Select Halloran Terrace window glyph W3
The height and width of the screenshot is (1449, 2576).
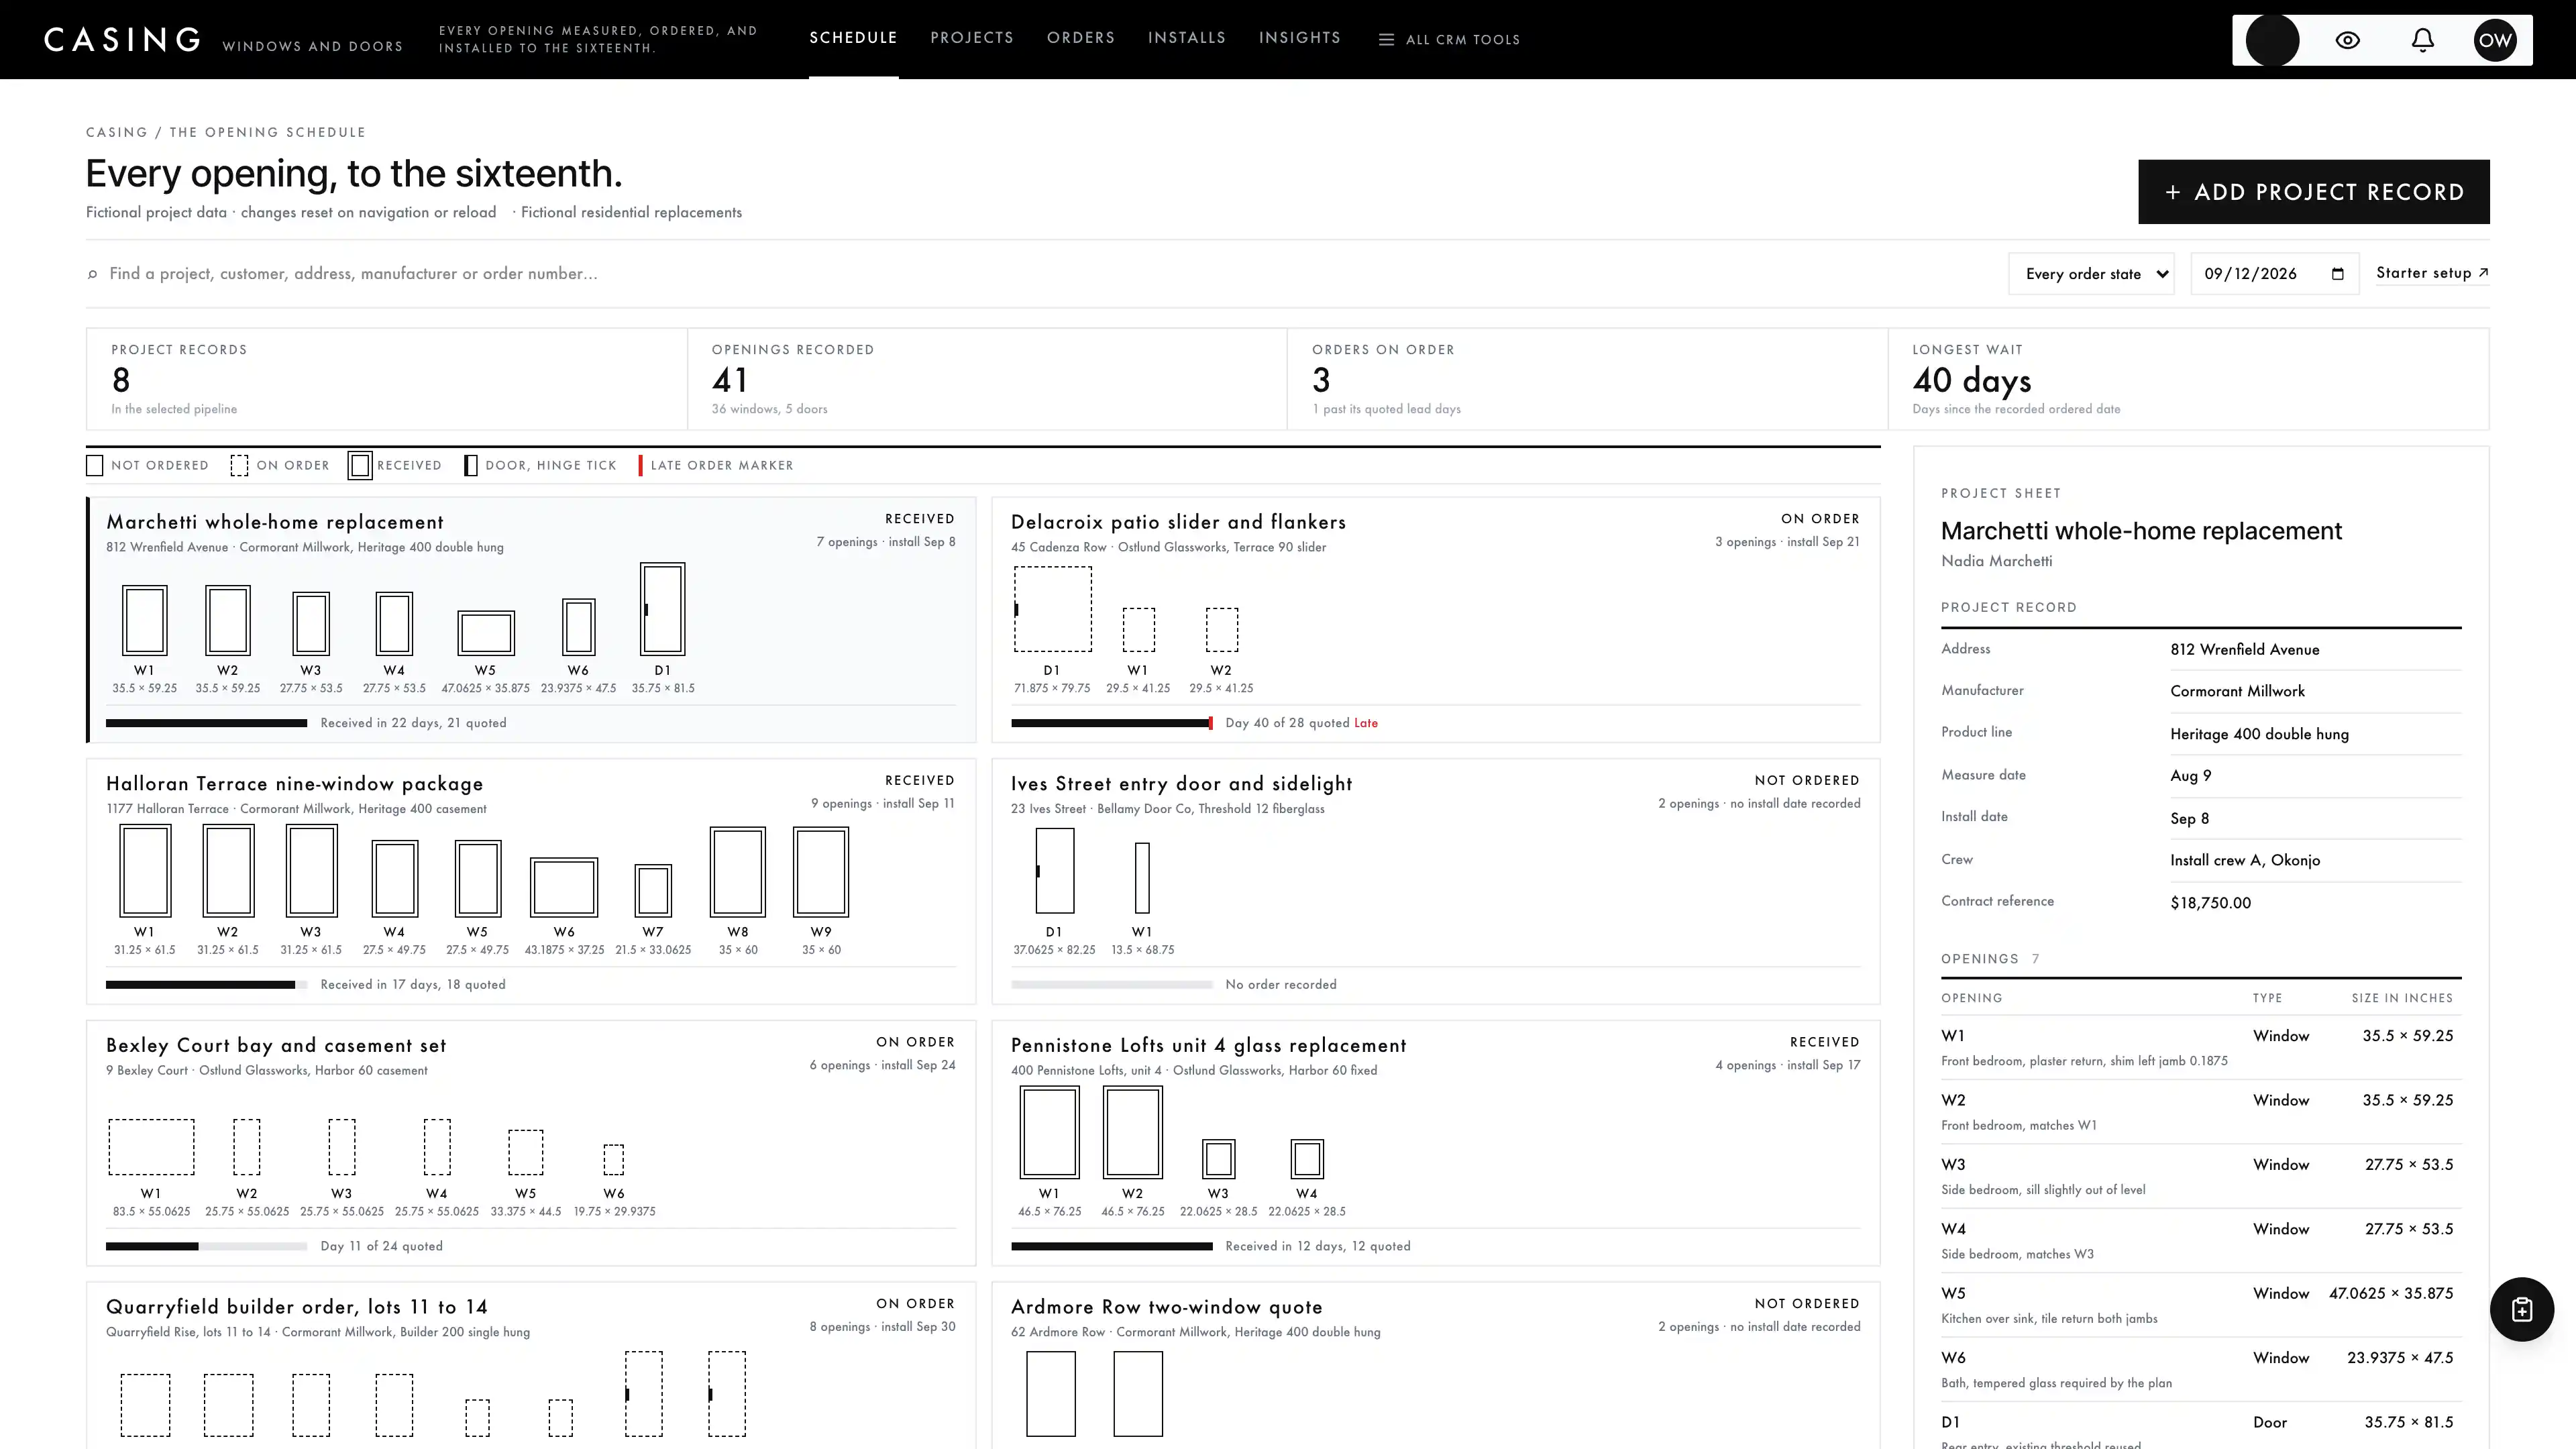coord(311,871)
